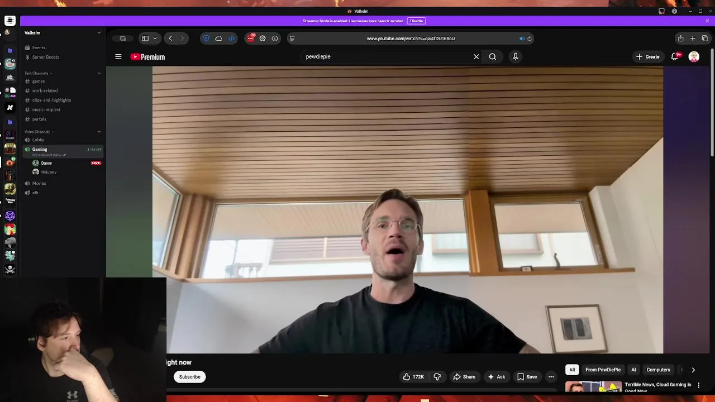
Task: Open the Discord direct messages home icon
Action: [9, 21]
